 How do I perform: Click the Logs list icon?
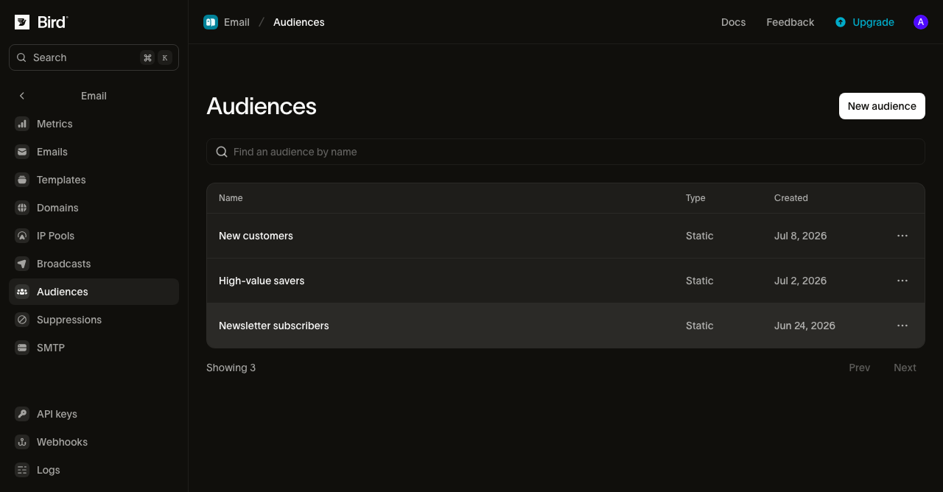click(x=22, y=470)
